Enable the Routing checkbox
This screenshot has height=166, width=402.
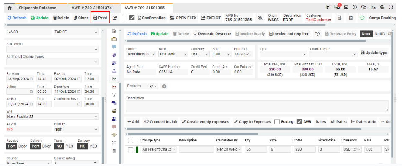(x=277, y=122)
